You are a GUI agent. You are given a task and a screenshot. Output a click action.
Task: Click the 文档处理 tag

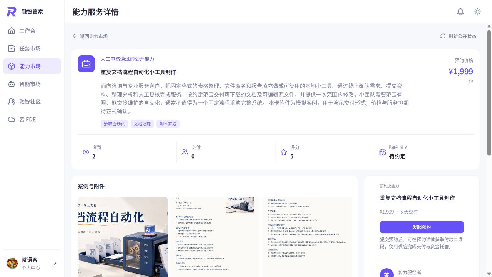142,124
